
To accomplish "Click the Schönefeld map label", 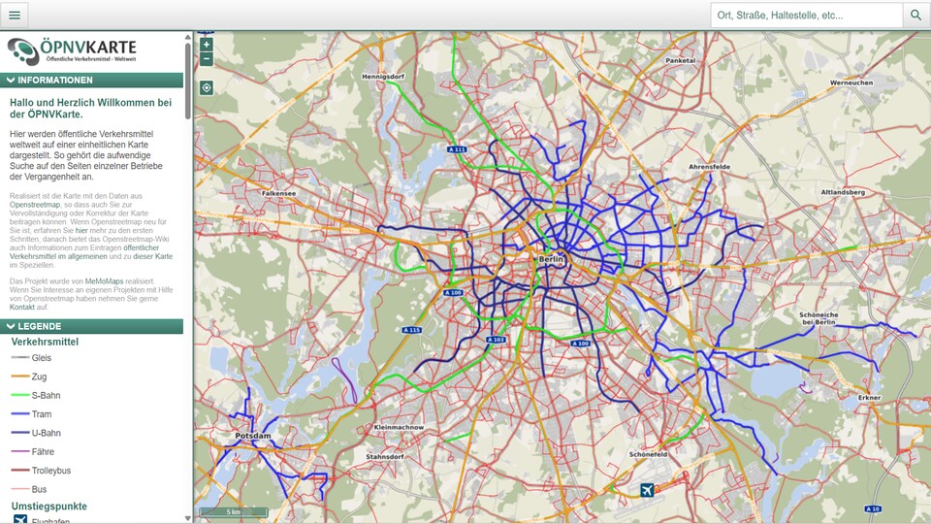I will 649,454.
